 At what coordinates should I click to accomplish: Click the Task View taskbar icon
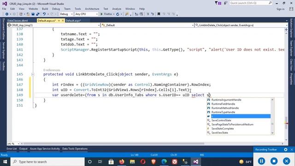[x=100, y=162]
